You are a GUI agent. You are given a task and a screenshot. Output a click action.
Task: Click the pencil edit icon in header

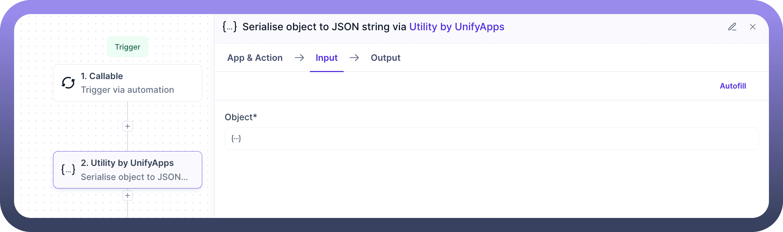point(732,27)
